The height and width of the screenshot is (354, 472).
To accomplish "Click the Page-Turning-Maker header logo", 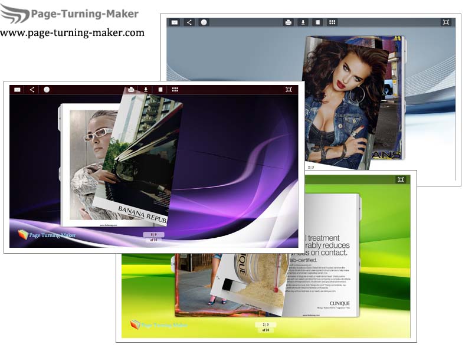I will click(x=69, y=14).
